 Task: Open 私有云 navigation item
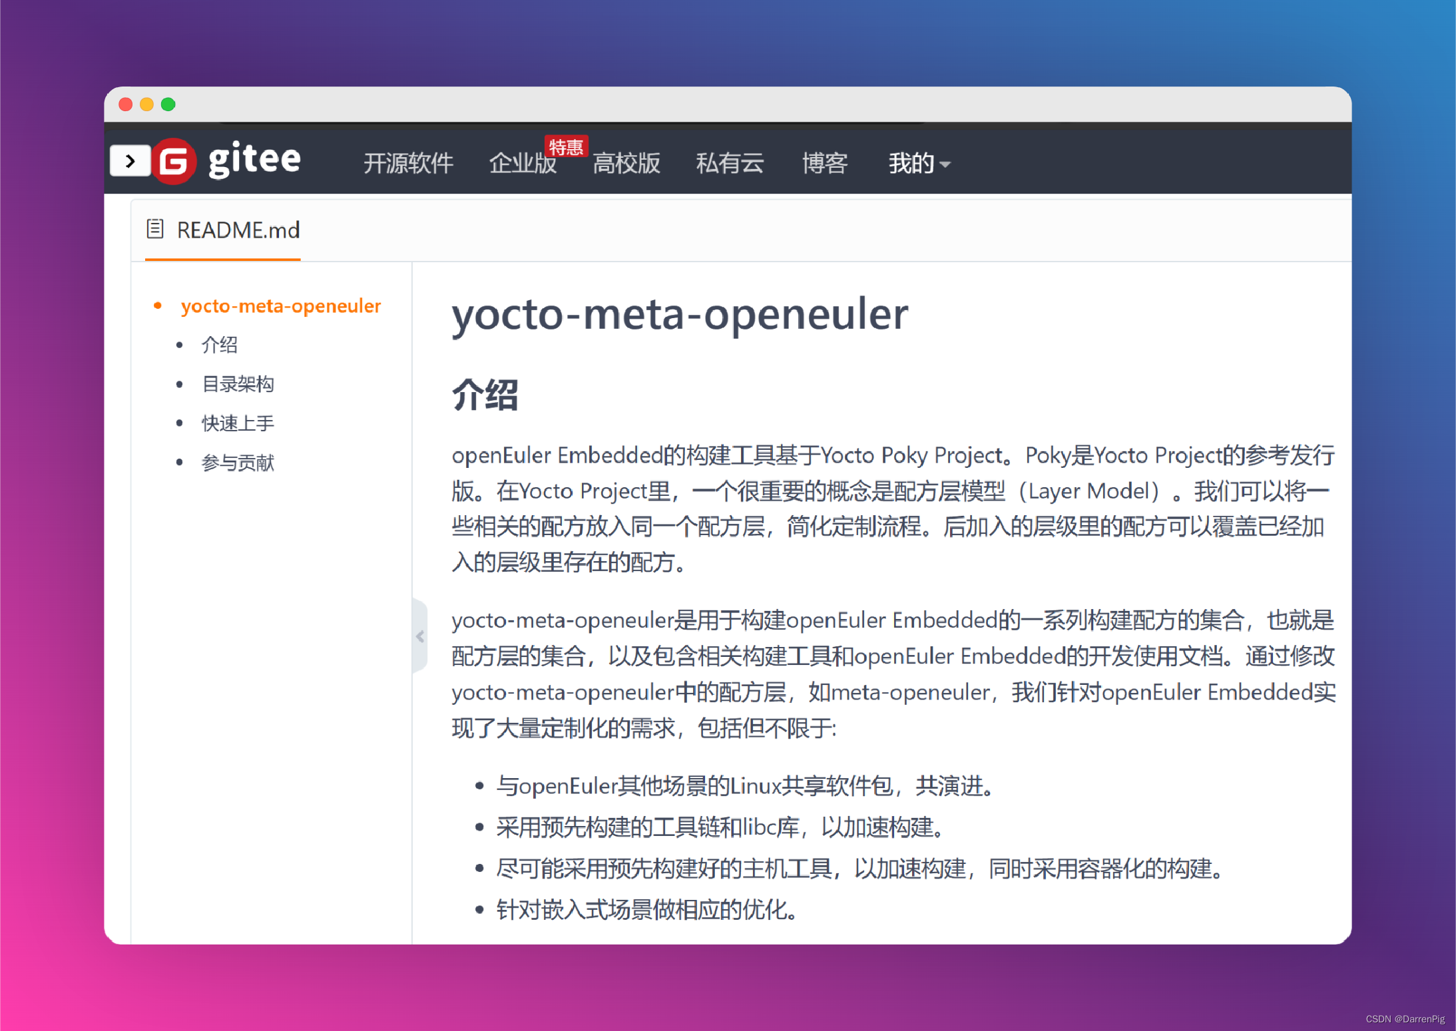click(x=730, y=163)
